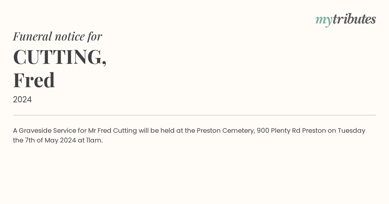Click the first name Fred
The width and height of the screenshot is (389, 204).
34,80
